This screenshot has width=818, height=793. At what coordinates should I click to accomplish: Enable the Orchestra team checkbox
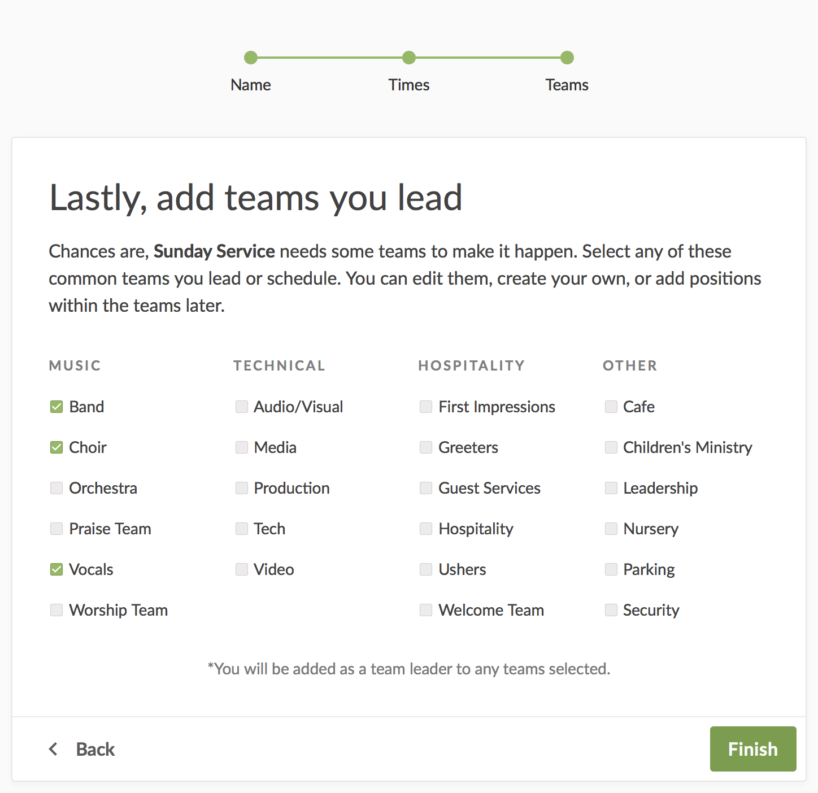(56, 488)
